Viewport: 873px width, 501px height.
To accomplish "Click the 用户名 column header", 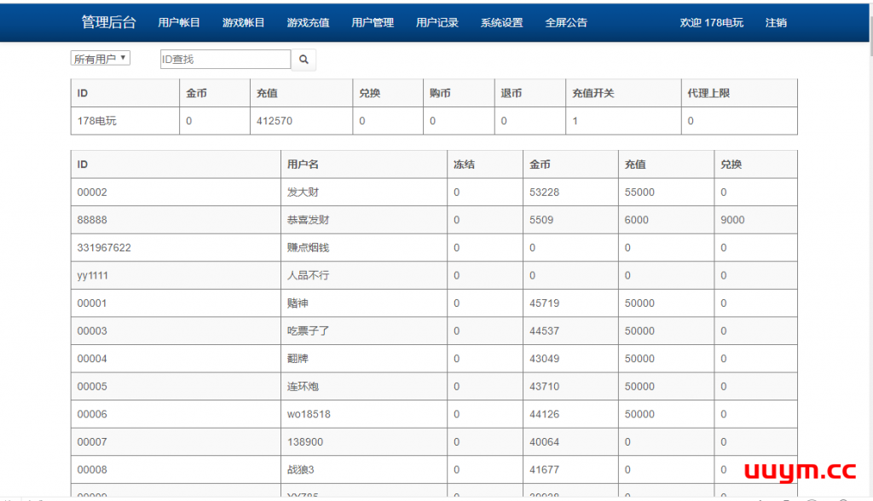I will [303, 164].
